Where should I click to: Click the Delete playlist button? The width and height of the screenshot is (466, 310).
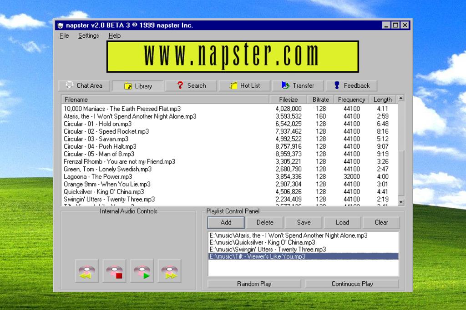265,222
